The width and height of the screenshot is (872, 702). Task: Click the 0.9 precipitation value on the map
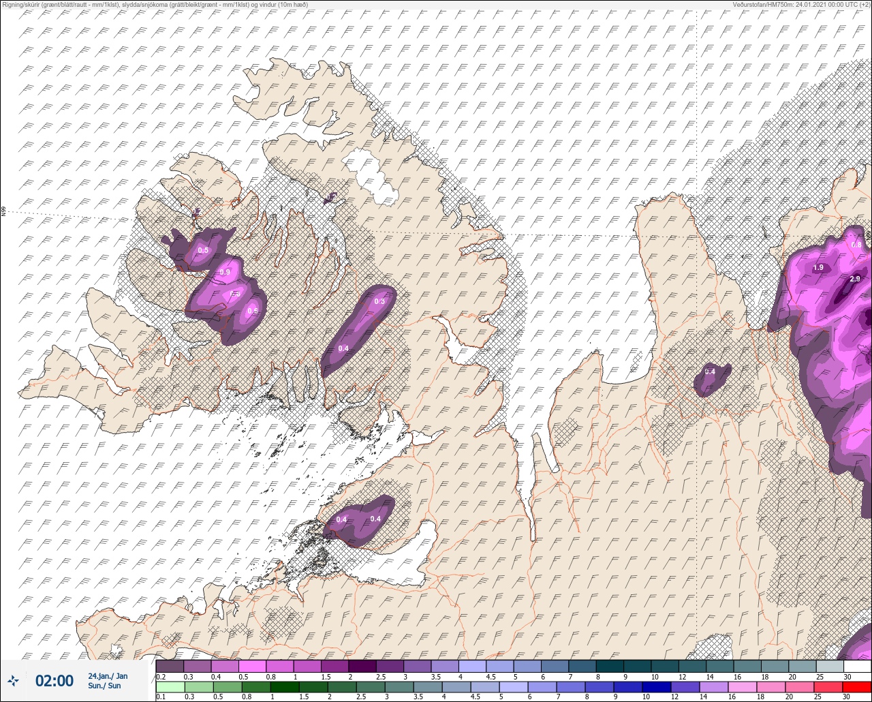click(225, 273)
